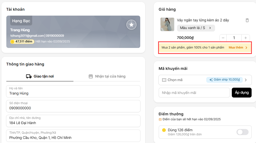Click the star badge icon on membership card
This screenshot has width=256, height=143.
pyautogui.click(x=131, y=25)
